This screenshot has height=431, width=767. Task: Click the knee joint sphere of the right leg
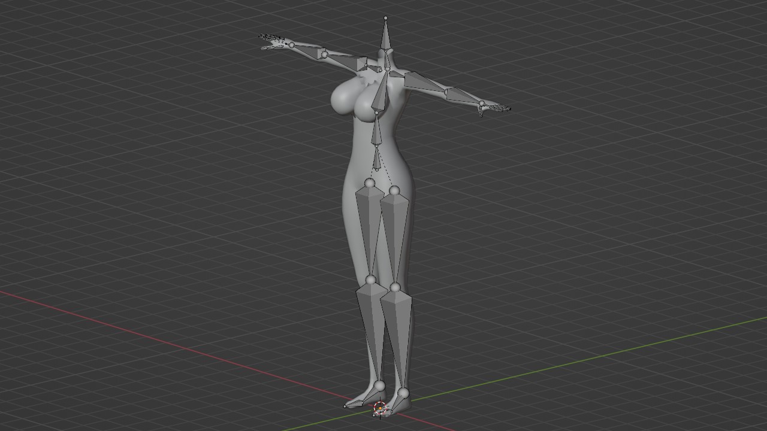(x=395, y=288)
